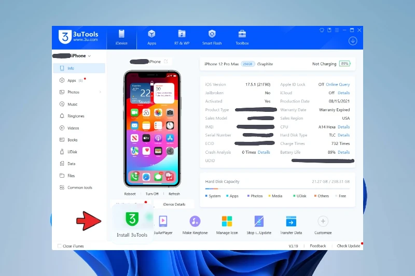
Task: Click the hard disk capacity bar
Action: (x=278, y=189)
